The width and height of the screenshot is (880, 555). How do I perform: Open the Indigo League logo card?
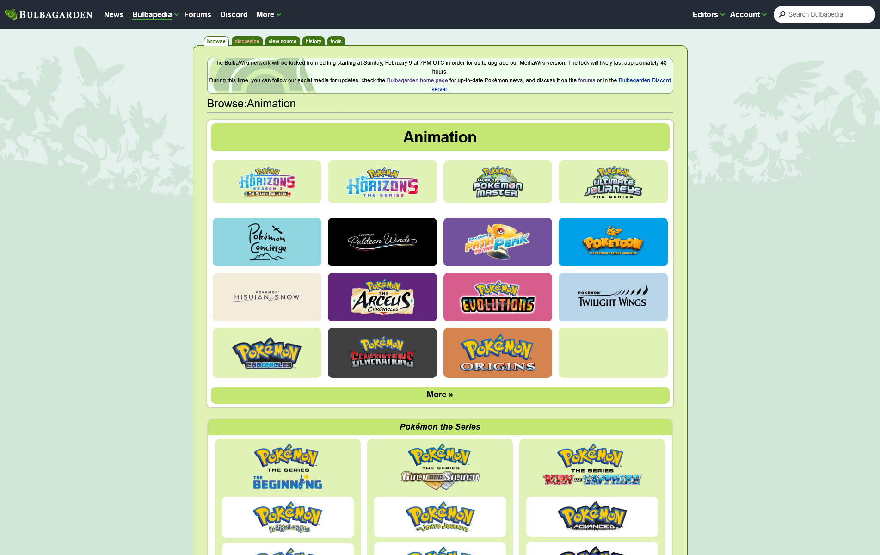(x=288, y=517)
